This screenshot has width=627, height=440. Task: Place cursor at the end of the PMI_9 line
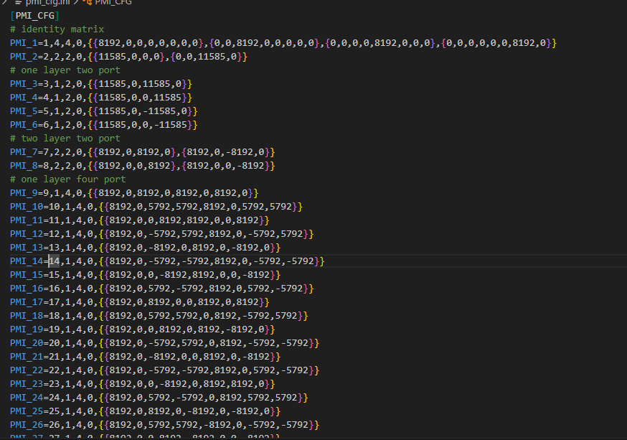click(x=259, y=193)
